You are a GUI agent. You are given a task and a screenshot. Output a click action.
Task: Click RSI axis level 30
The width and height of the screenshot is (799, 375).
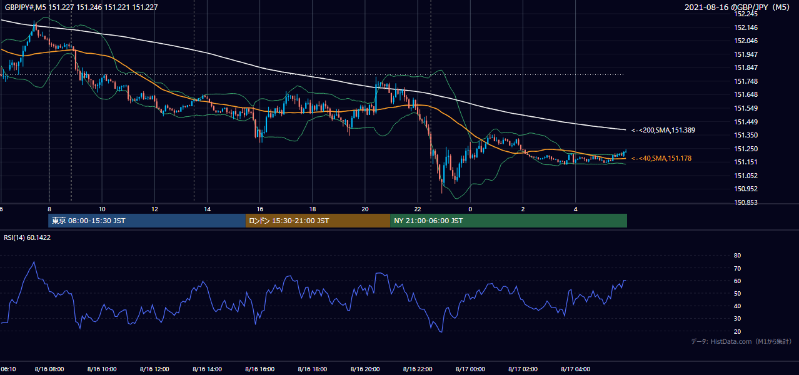tap(737, 318)
